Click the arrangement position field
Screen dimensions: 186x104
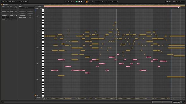coord(71,2)
